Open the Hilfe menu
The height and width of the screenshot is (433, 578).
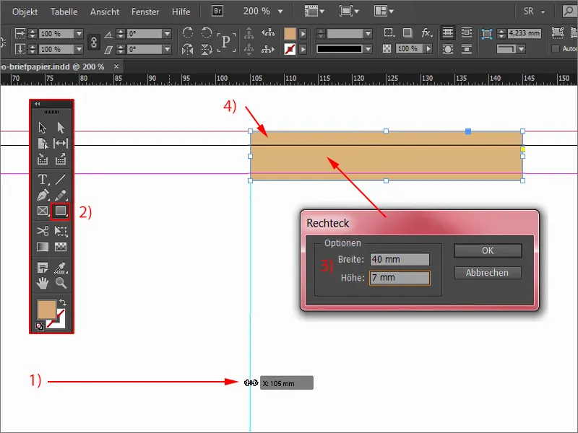[x=181, y=12]
